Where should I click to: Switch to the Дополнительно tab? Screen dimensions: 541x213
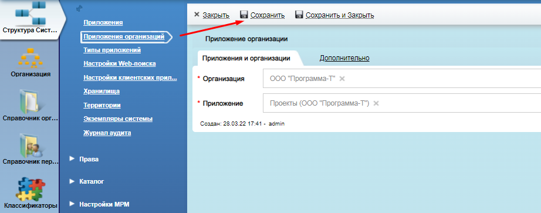344,58
